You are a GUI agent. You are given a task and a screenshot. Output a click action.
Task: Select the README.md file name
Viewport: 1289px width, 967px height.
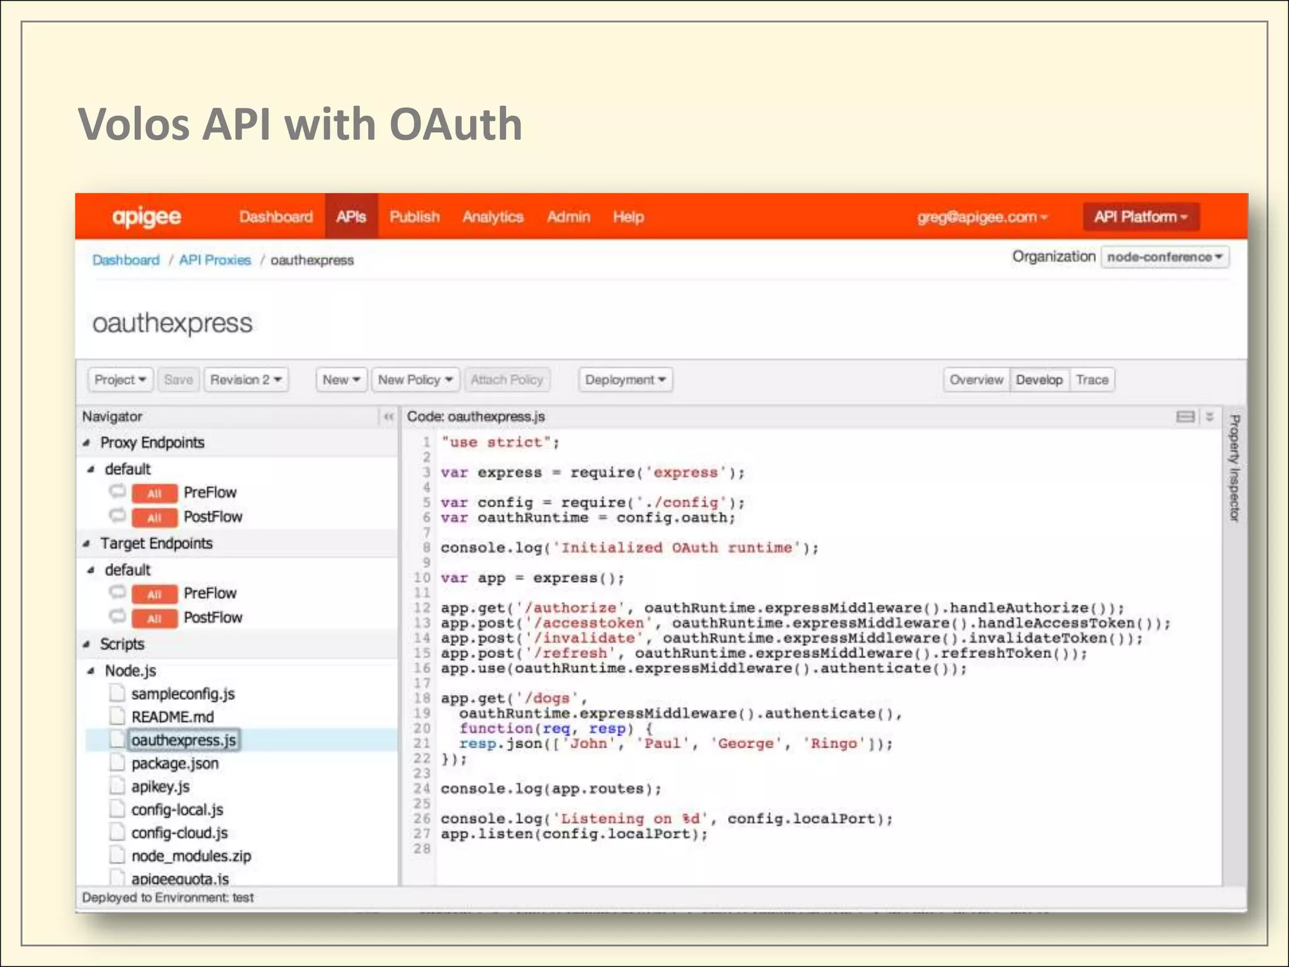[172, 717]
